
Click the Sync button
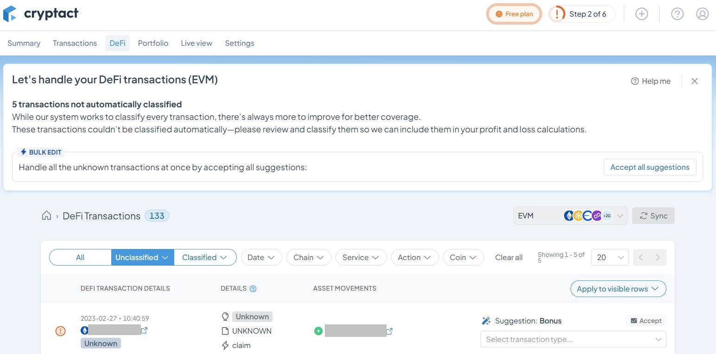653,216
